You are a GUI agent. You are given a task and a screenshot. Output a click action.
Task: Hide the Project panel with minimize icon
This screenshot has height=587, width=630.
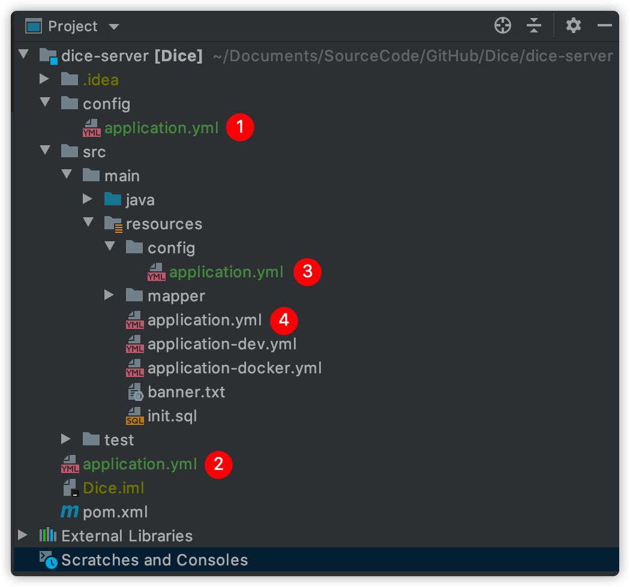point(604,26)
